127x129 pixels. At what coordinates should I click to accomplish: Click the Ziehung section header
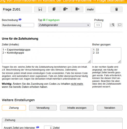(62, 120)
